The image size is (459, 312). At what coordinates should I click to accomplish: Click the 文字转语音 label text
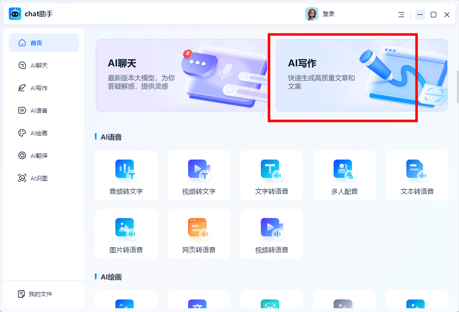272,192
